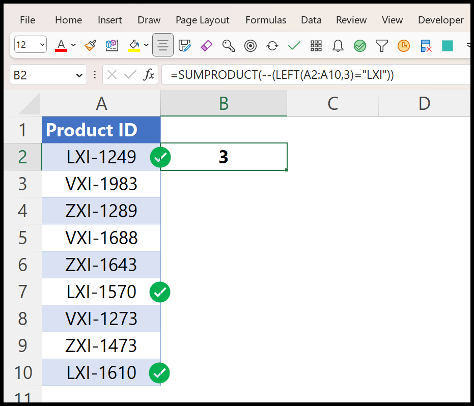The width and height of the screenshot is (474, 406).
Task: Click the refresh arrows icon
Action: 272,46
